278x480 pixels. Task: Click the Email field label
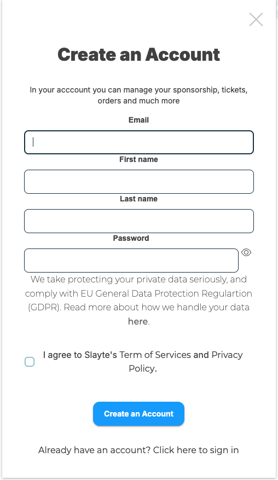point(138,120)
